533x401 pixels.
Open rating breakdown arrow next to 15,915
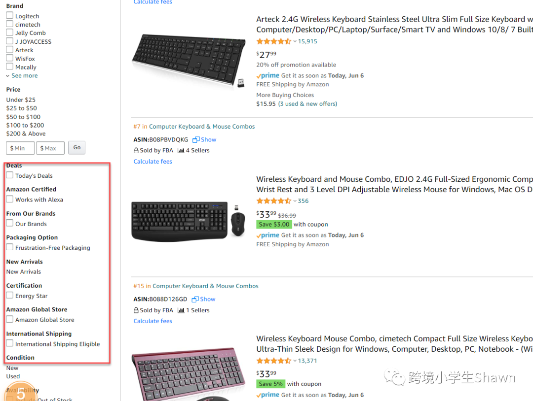coord(295,41)
